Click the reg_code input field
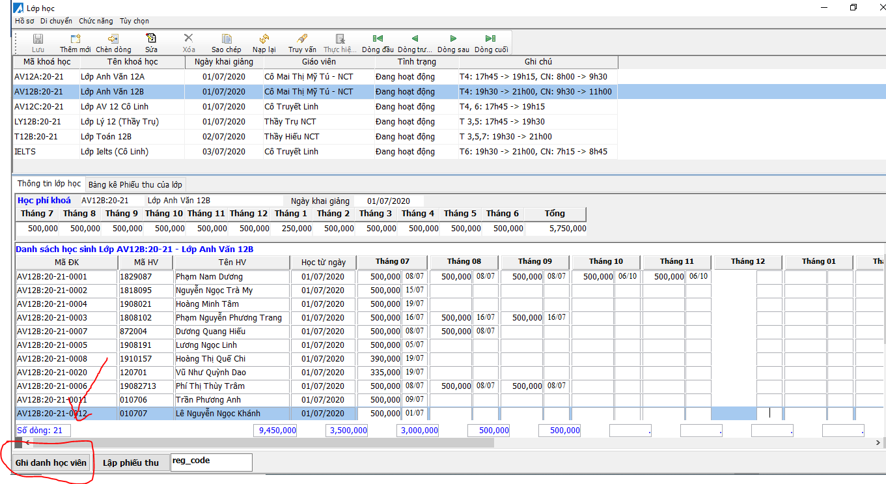 (211, 462)
